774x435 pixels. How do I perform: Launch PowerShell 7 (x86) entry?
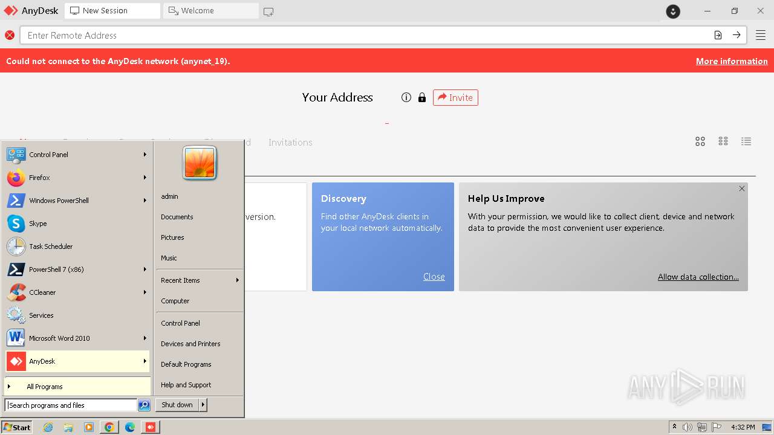coord(77,269)
